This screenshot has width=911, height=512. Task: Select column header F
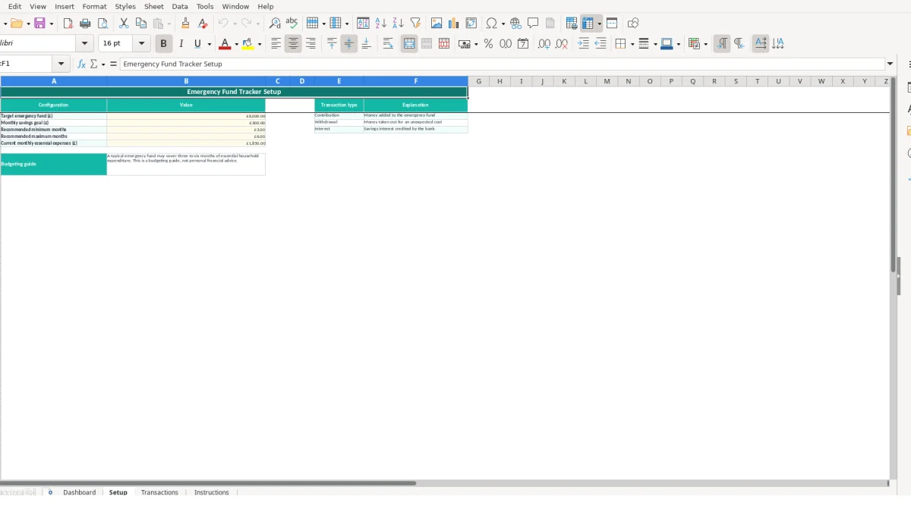[x=416, y=81]
